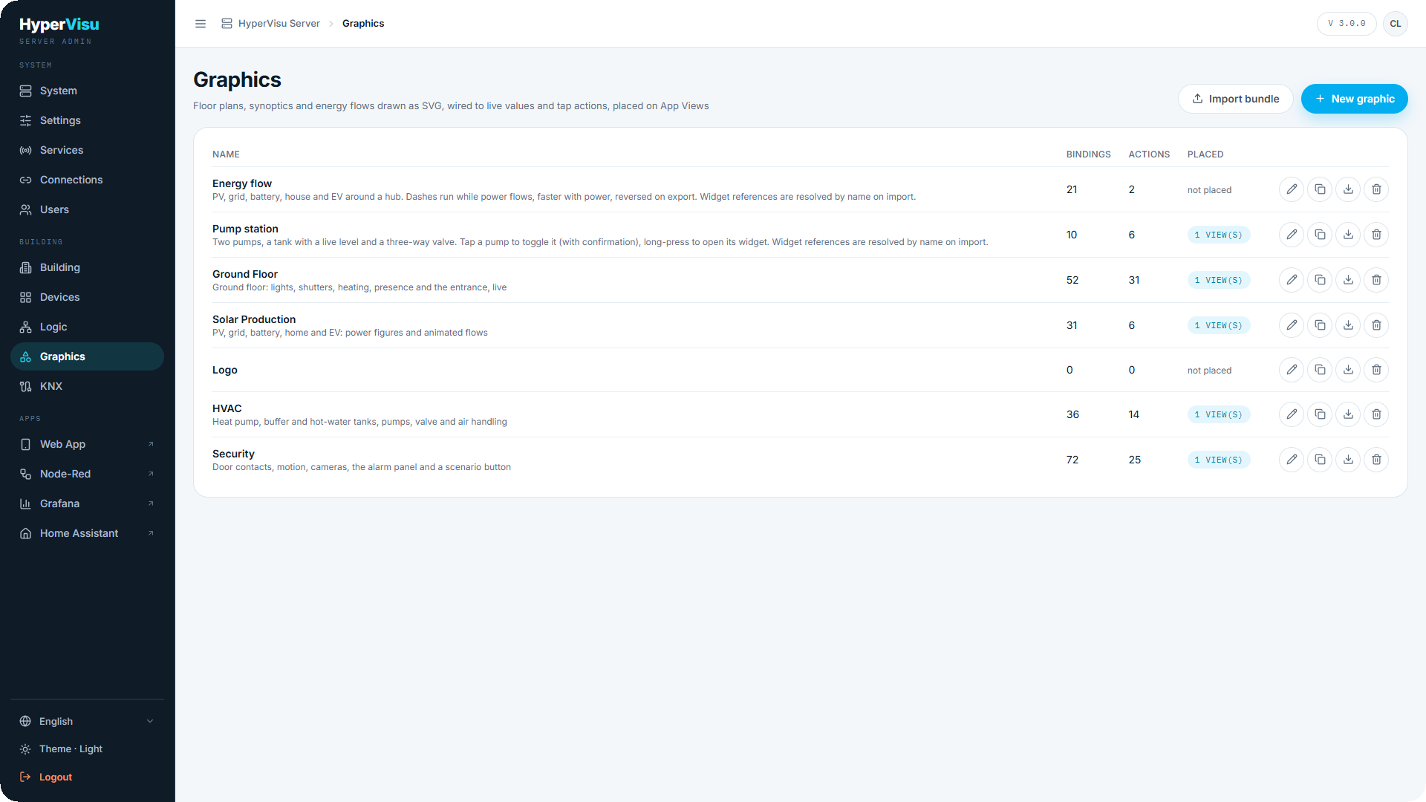Image resolution: width=1426 pixels, height=802 pixels.
Task: Open the Logic page
Action: [88, 327]
